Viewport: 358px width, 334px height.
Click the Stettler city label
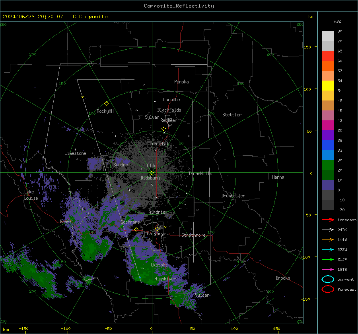[x=232, y=115]
